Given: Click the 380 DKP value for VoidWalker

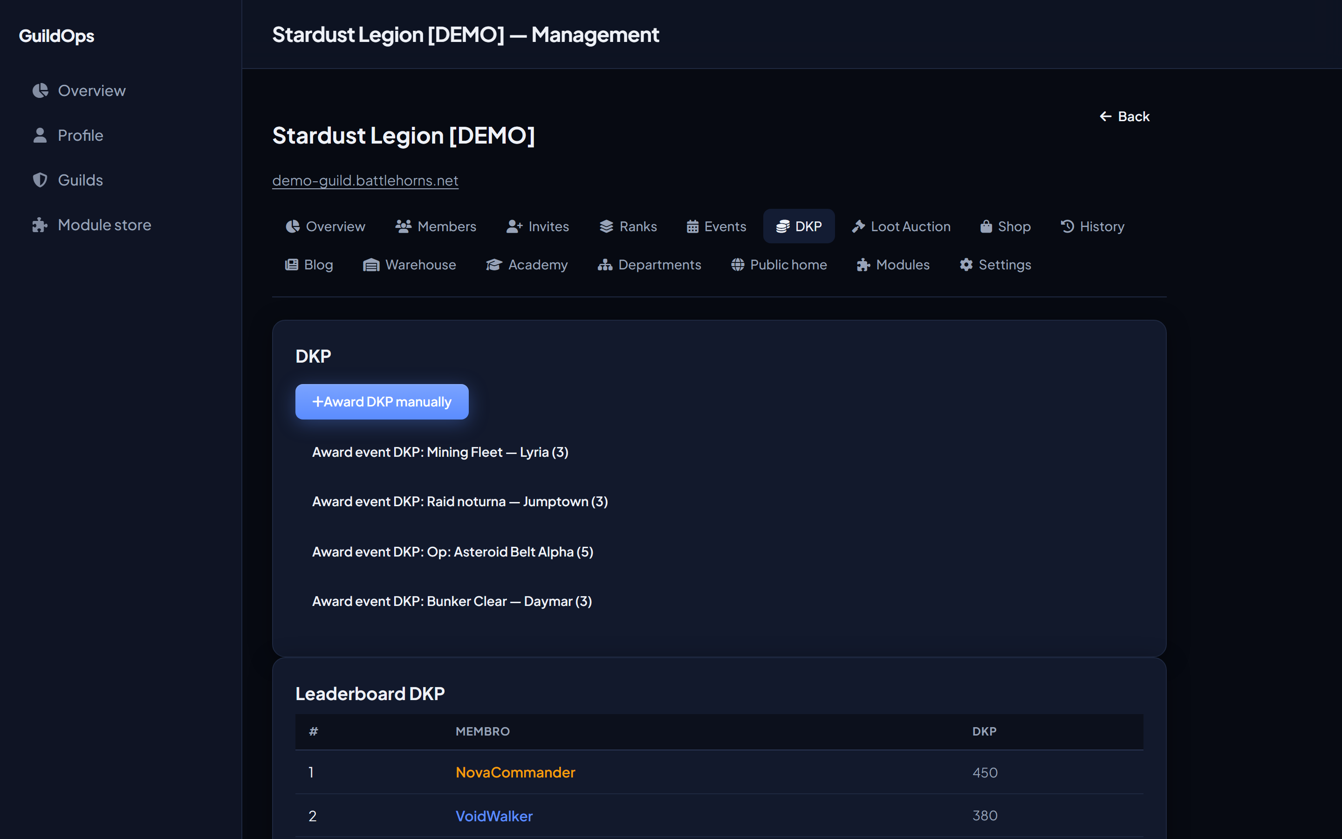Looking at the screenshot, I should point(985,816).
